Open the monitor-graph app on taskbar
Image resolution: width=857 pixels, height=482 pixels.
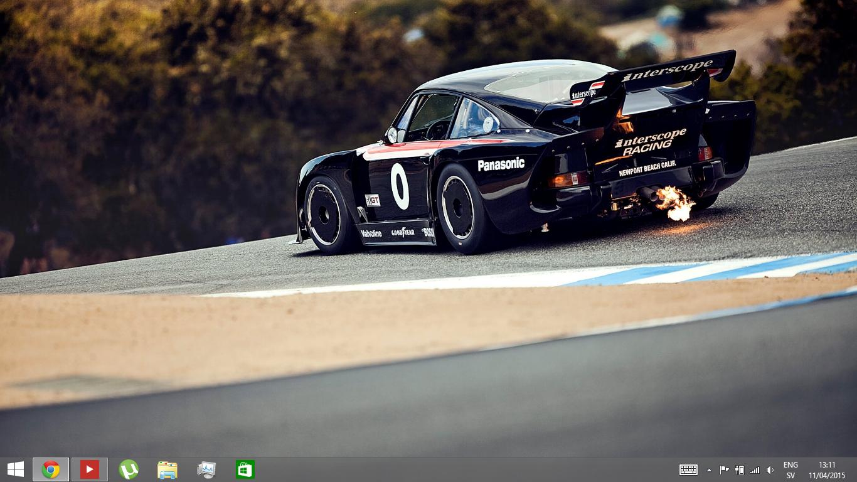tap(206, 469)
